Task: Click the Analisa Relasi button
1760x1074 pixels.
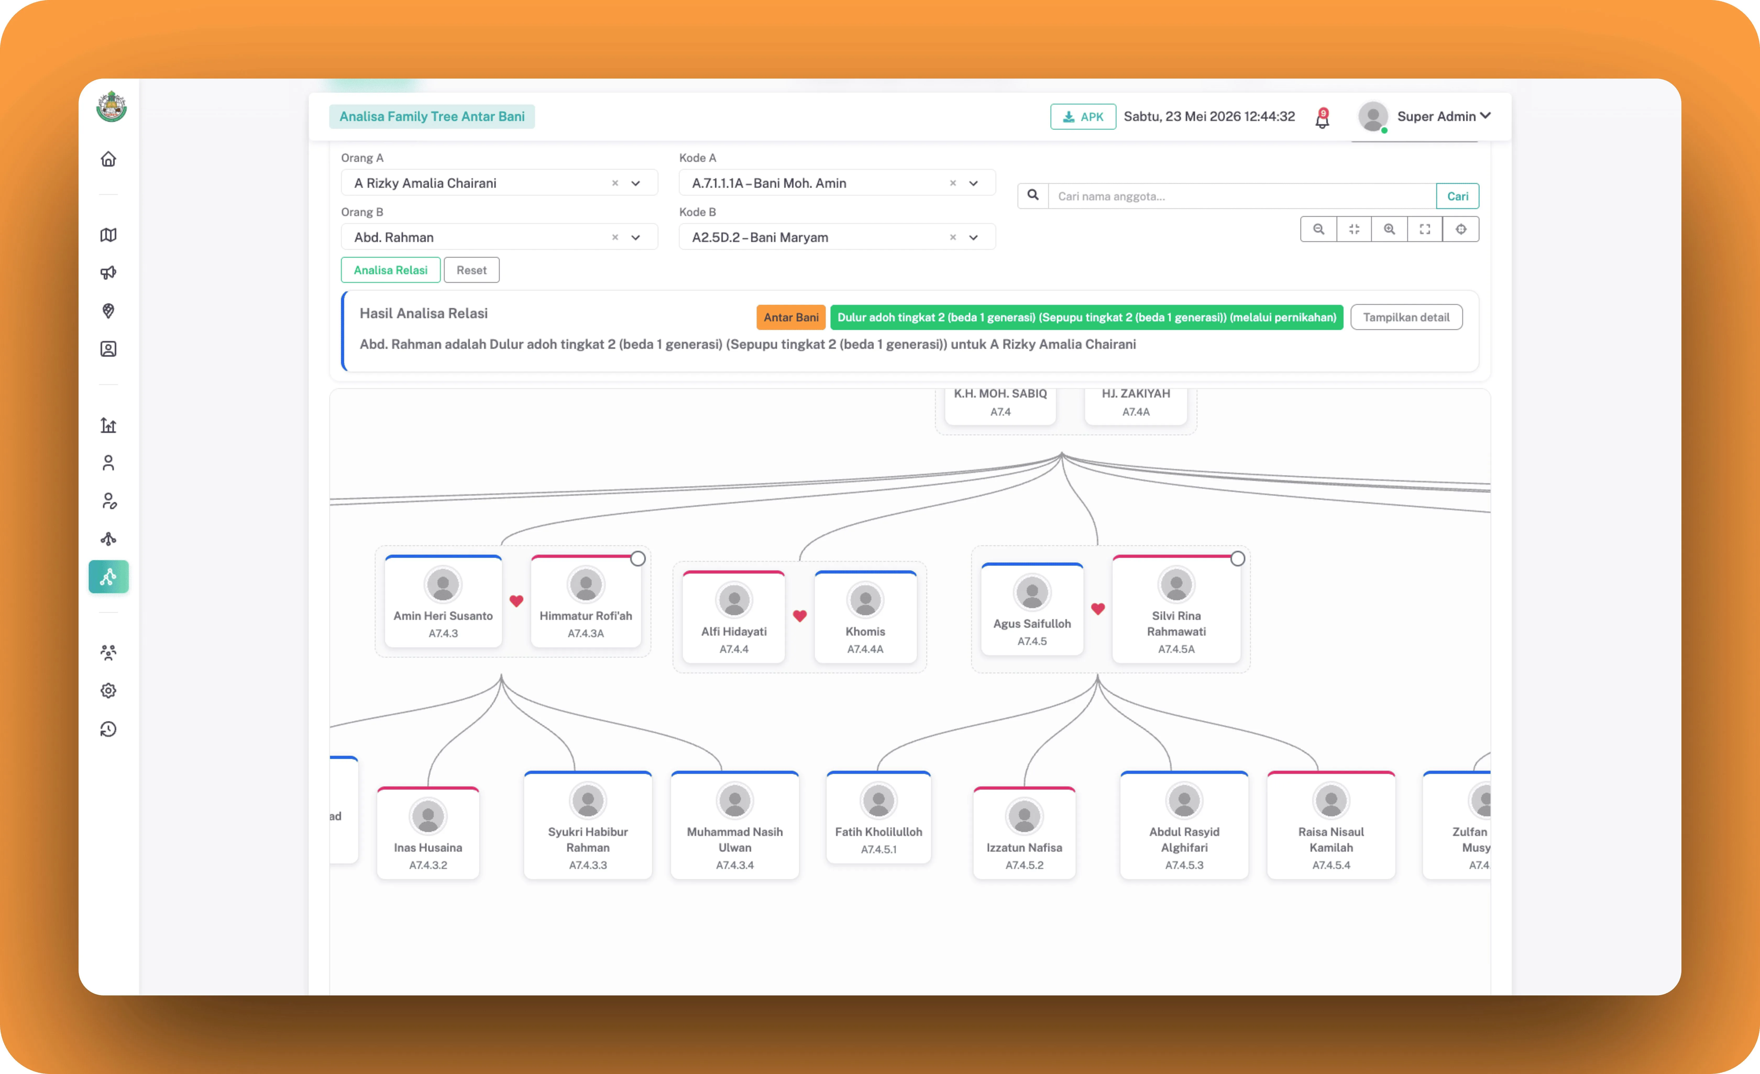Action: pos(391,270)
